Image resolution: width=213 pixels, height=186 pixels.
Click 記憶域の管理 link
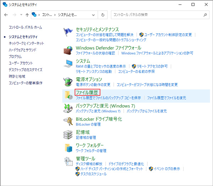(x=86, y=137)
